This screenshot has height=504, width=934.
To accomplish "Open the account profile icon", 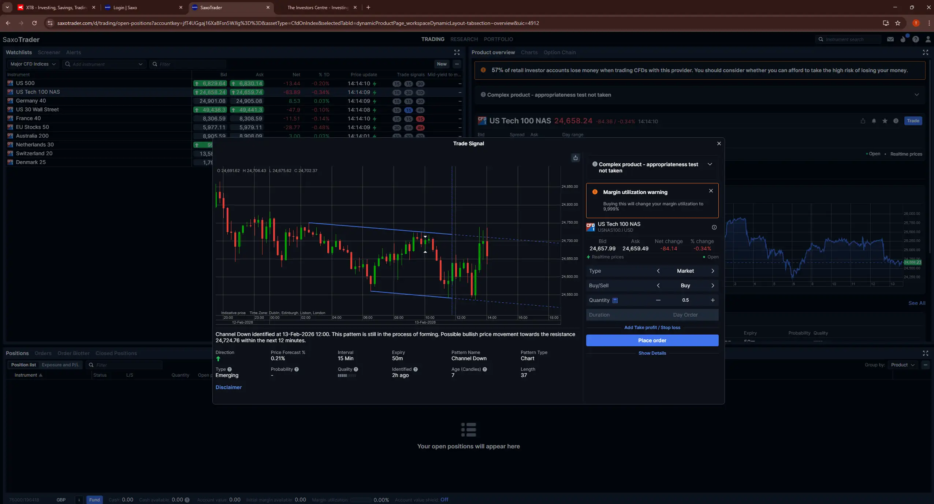I will click(x=928, y=39).
